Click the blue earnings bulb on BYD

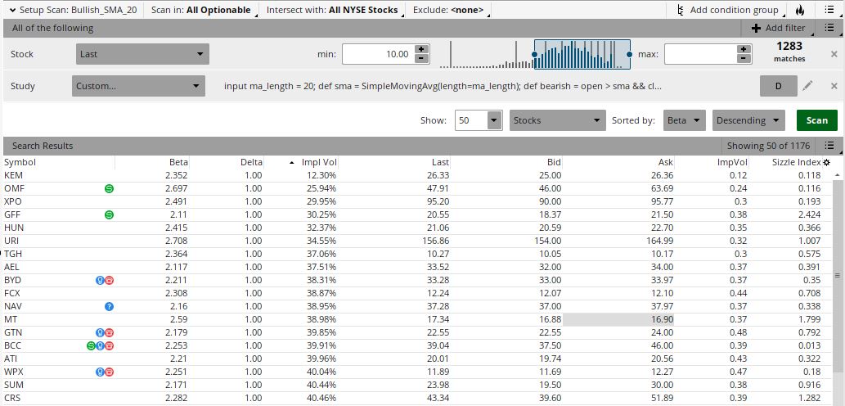pos(100,280)
